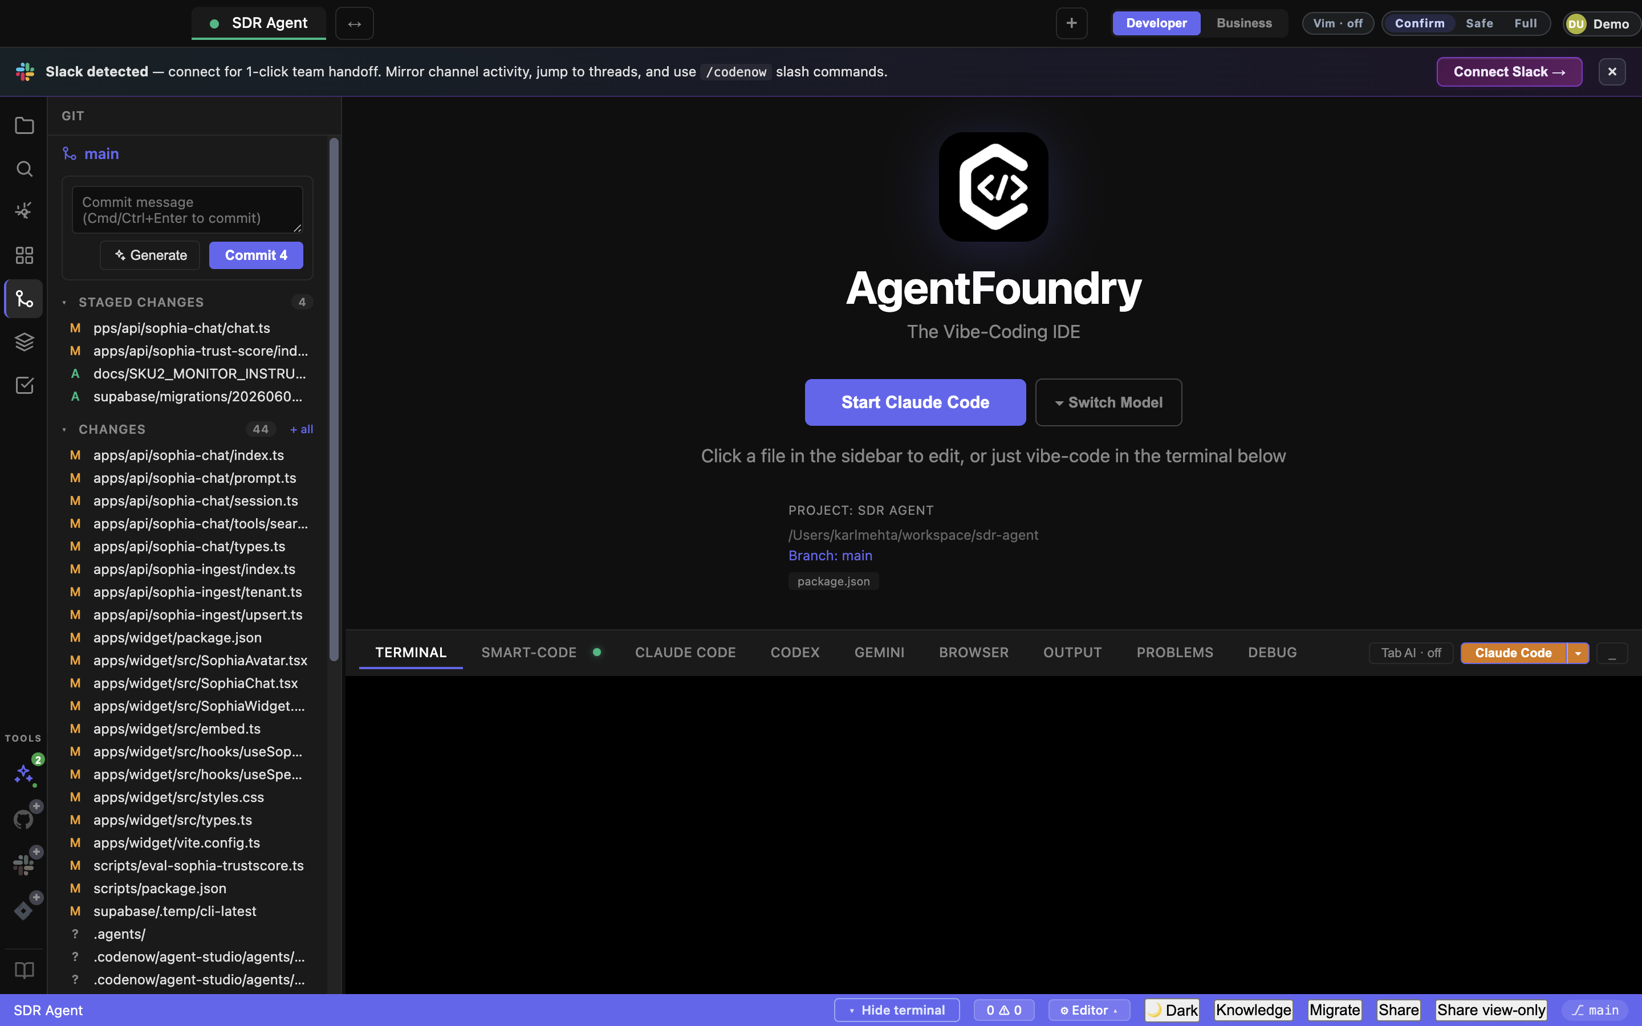Viewport: 1642px width, 1026px height.
Task: Open the Editor settings dropdown
Action: pyautogui.click(x=1089, y=1011)
